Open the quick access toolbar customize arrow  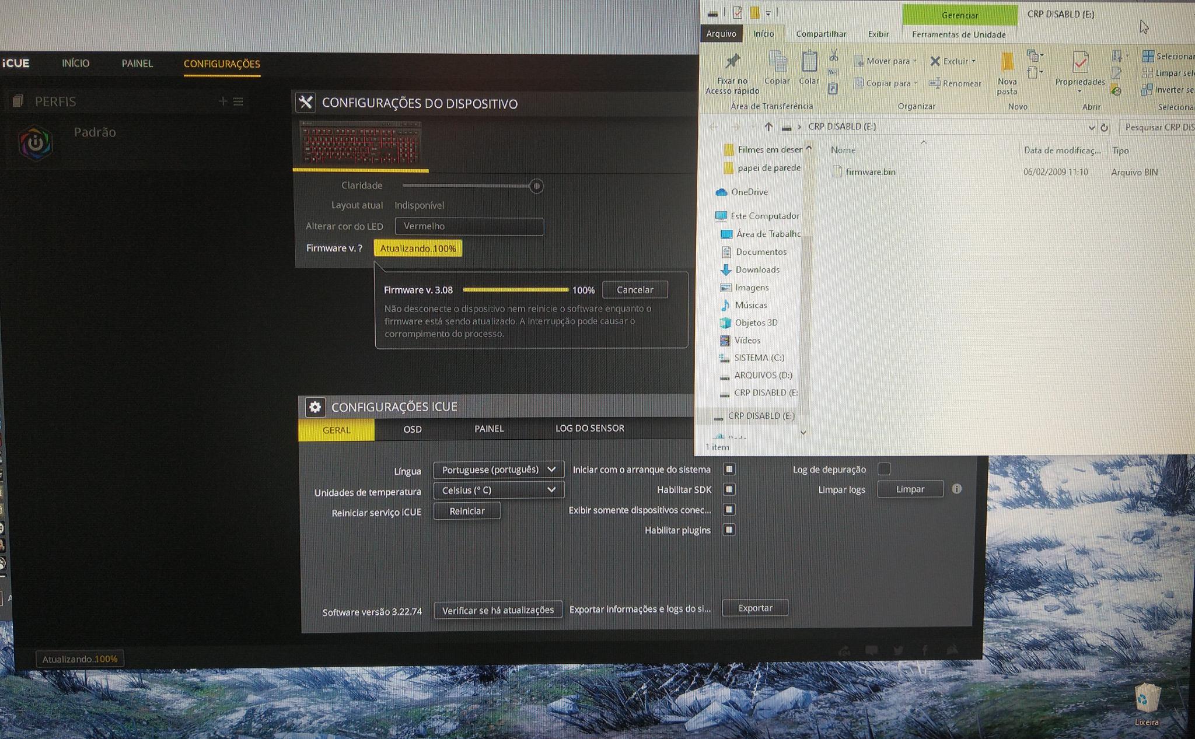tap(768, 13)
